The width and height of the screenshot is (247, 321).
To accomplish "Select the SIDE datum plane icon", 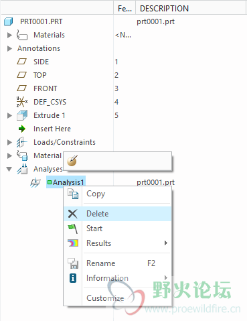I will pyautogui.click(x=21, y=62).
